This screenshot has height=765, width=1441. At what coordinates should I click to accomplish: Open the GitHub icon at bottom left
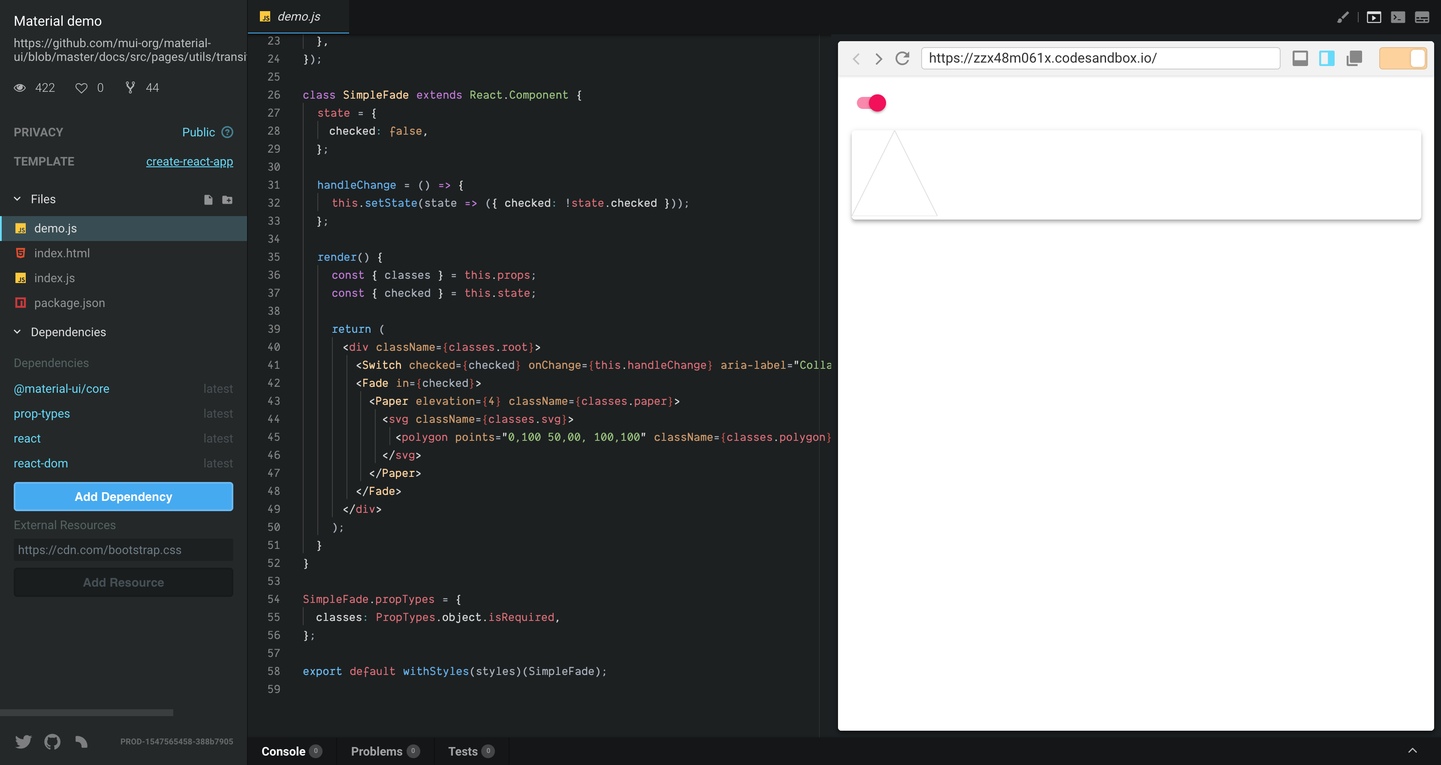[52, 741]
